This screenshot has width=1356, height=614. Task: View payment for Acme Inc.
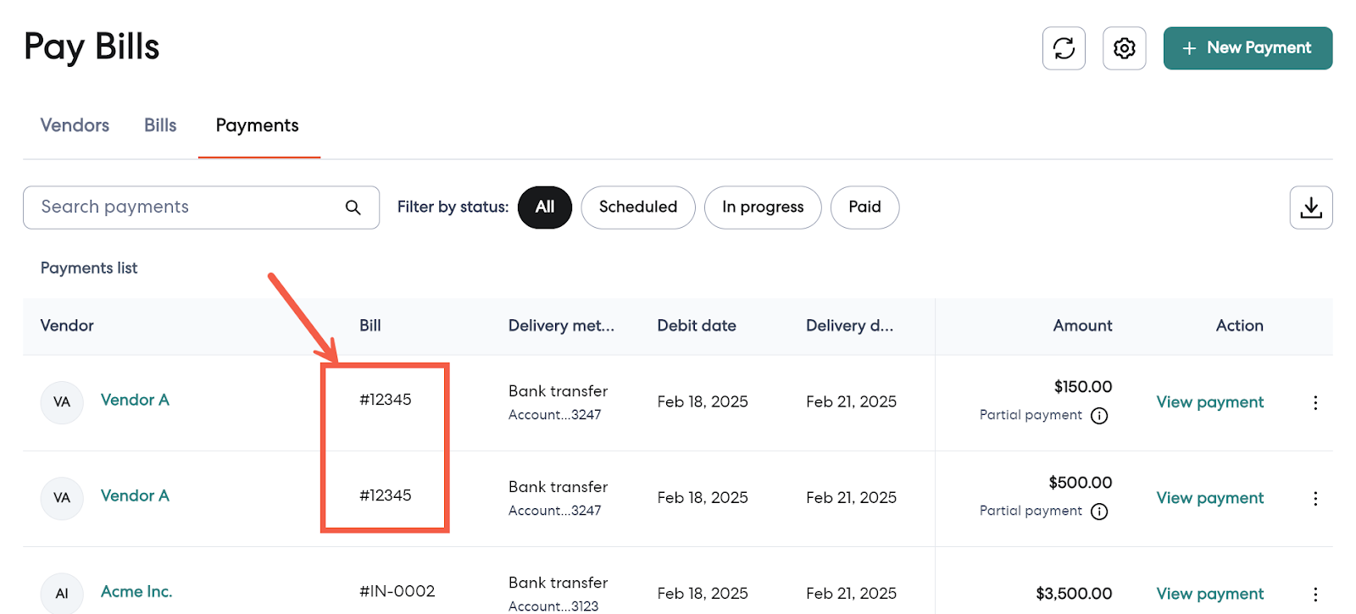tap(1209, 594)
